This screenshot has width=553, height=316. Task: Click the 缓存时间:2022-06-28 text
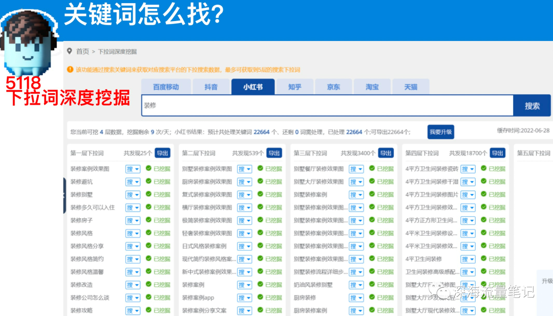click(523, 131)
